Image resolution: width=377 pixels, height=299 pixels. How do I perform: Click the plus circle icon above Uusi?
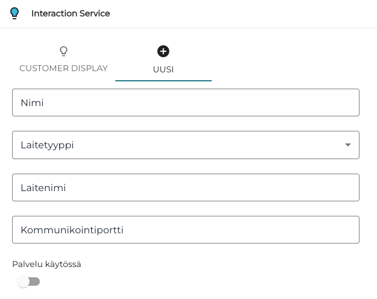[163, 51]
